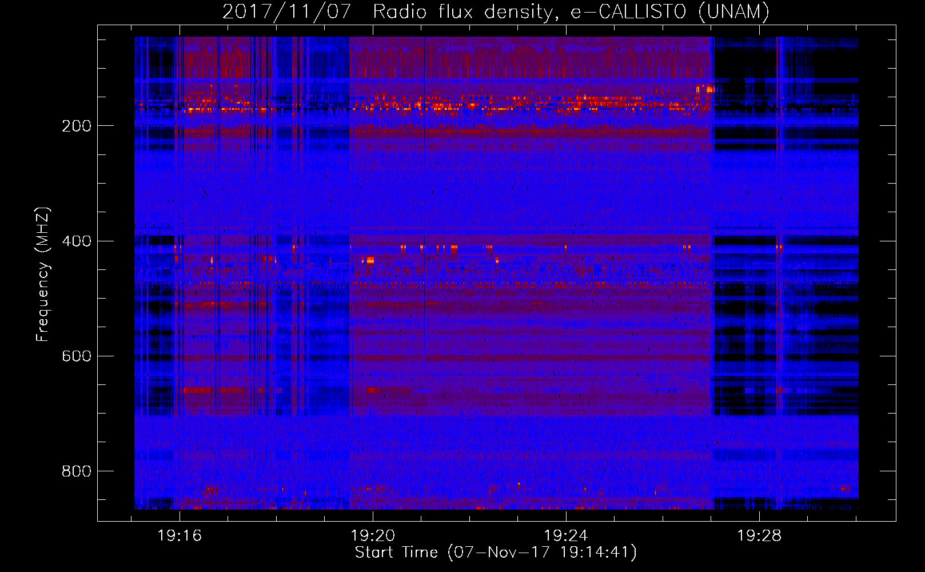Click the 19:16 time tick label
925x572 pixels.
[180, 536]
